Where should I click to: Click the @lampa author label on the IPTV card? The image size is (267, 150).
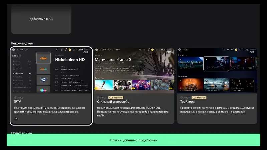click(x=19, y=97)
